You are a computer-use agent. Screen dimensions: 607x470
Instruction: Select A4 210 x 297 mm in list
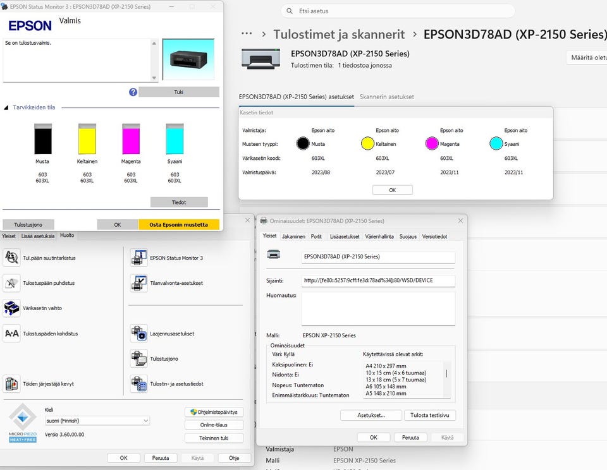[x=386, y=366]
